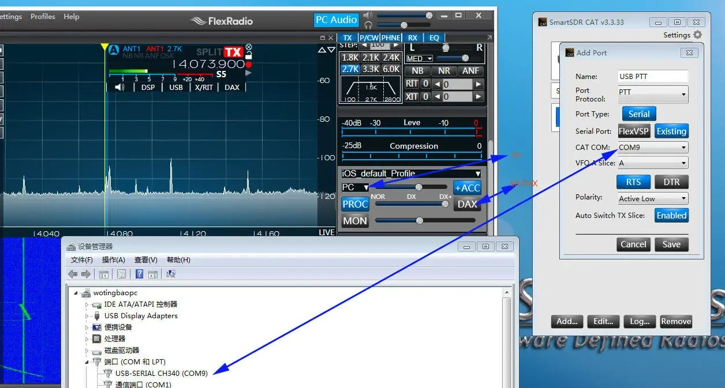Click the XIT left arrow stepper
Screen dimensions: 725x388
[x=437, y=97]
